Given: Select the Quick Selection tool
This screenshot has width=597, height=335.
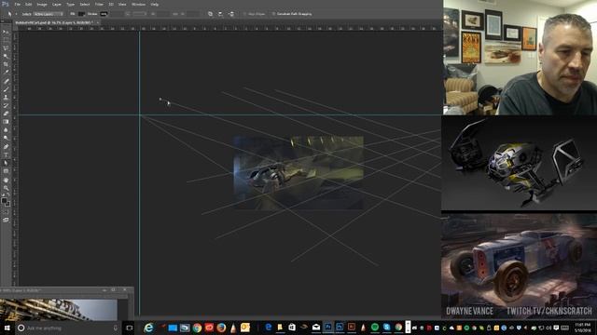Looking at the screenshot, I should (6, 56).
